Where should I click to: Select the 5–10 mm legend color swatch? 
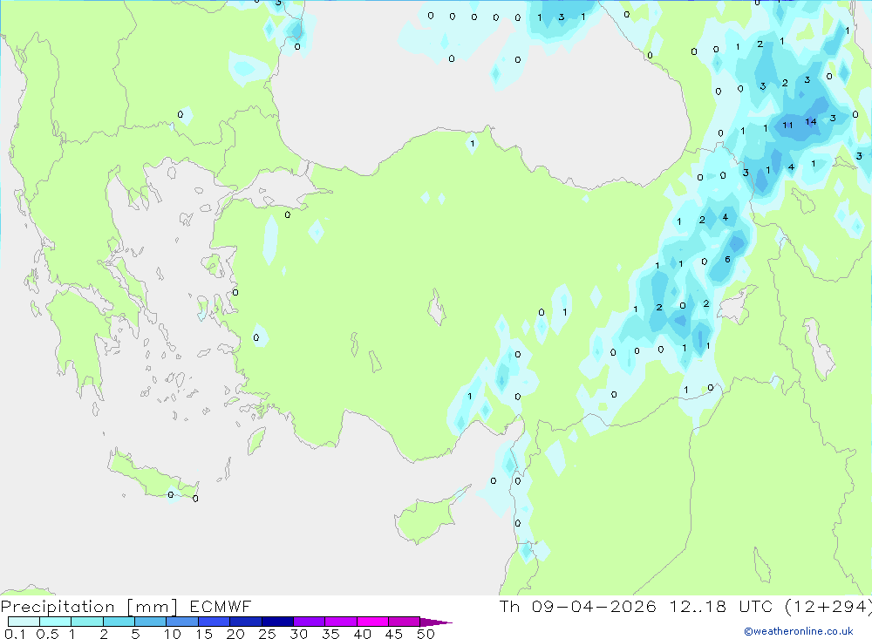click(x=150, y=622)
